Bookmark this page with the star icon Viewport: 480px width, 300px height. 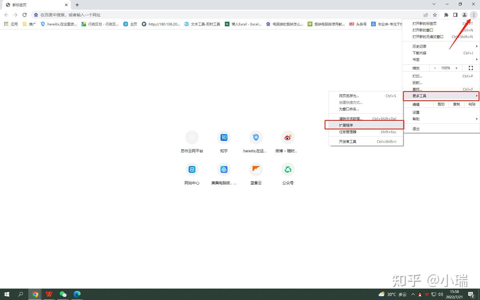(435, 15)
